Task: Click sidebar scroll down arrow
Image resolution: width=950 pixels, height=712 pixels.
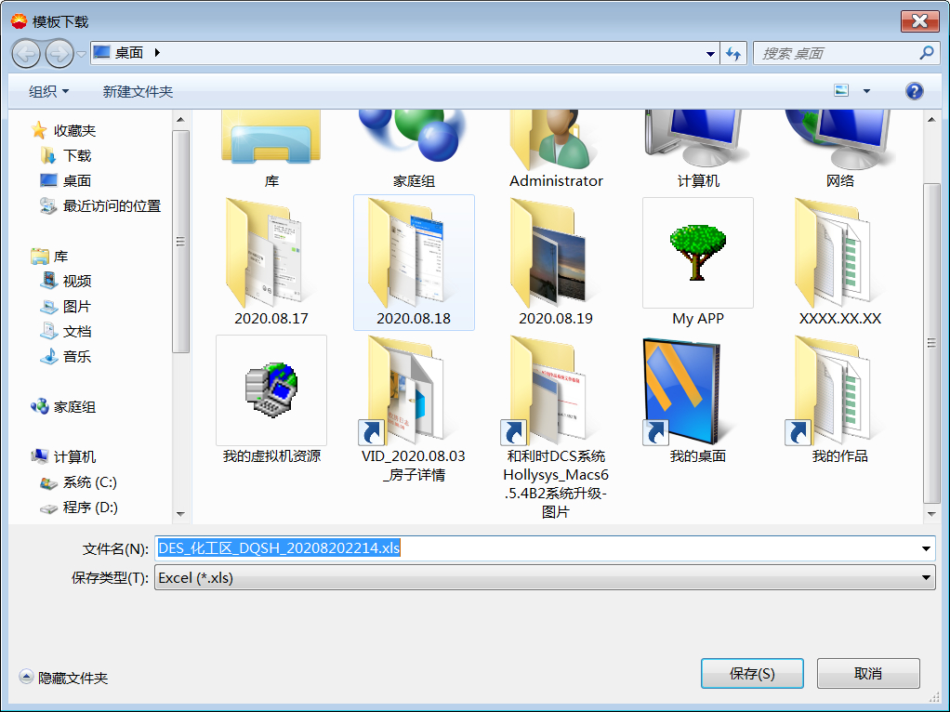Action: [180, 514]
